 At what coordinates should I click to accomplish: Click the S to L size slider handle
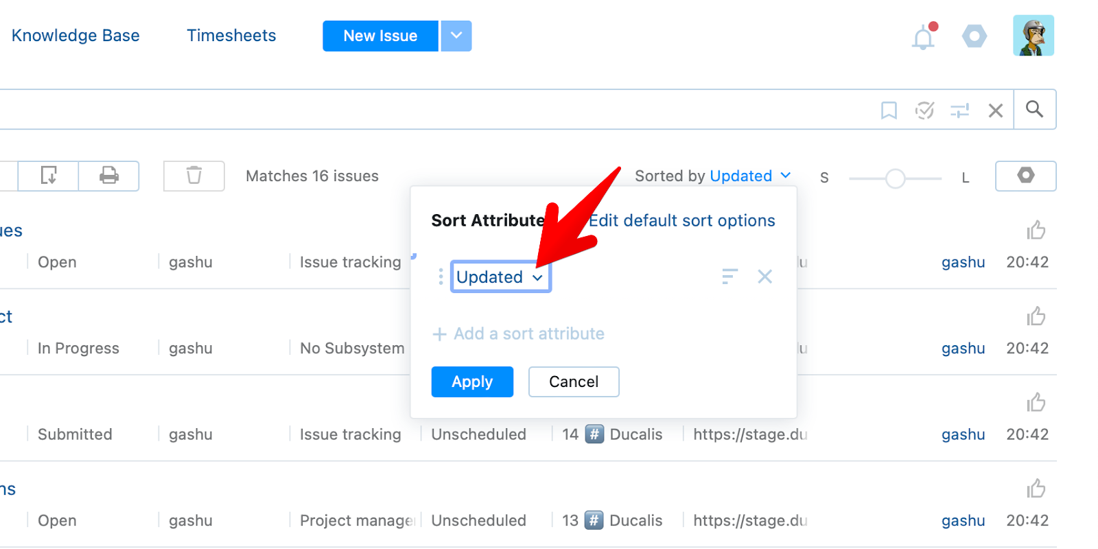click(895, 178)
